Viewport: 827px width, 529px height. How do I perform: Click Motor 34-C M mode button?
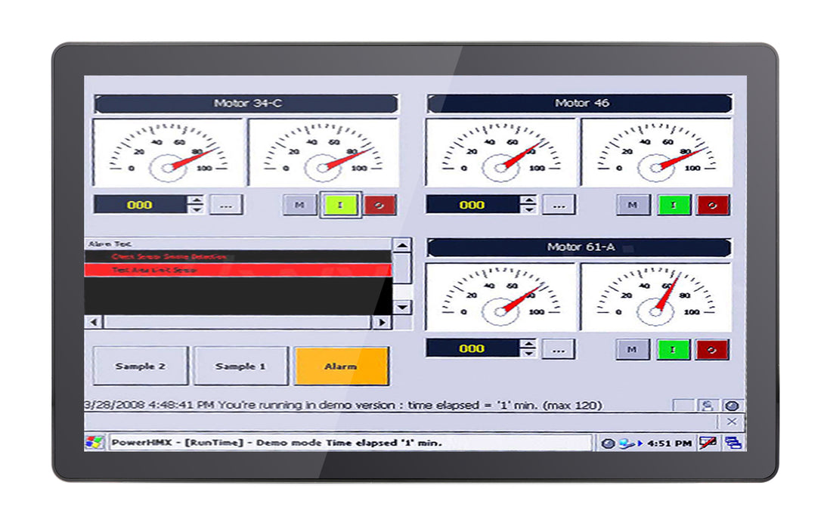pyautogui.click(x=299, y=205)
